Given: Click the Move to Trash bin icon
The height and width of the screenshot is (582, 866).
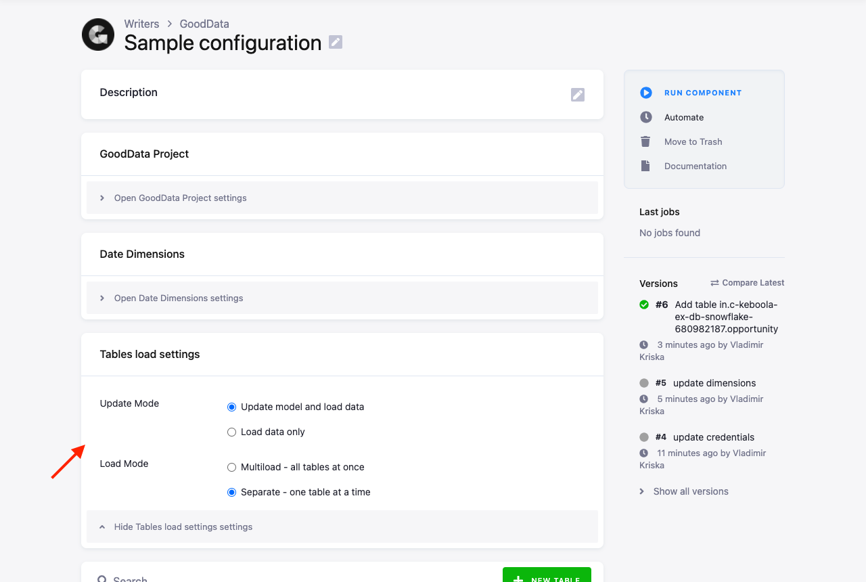Looking at the screenshot, I should pos(645,141).
